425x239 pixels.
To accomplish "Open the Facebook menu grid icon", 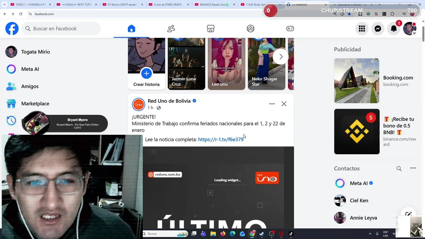I will 362,29.
